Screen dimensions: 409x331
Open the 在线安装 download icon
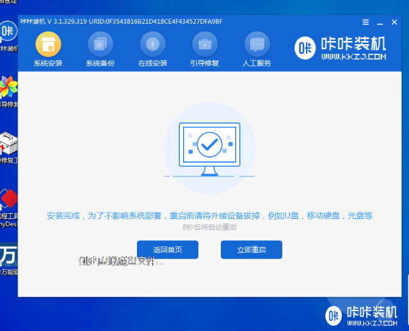[152, 44]
